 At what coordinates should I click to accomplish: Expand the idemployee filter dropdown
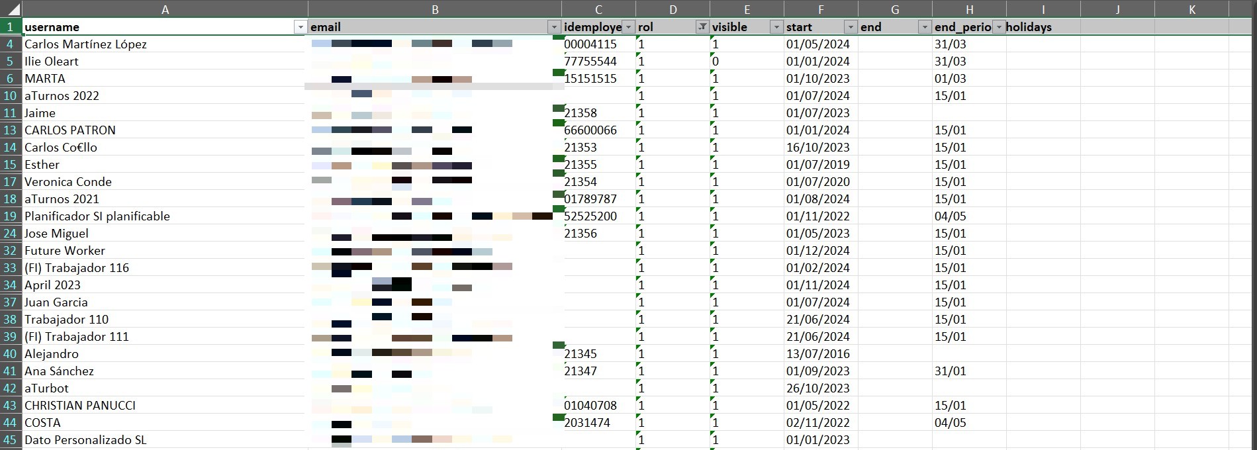click(629, 27)
